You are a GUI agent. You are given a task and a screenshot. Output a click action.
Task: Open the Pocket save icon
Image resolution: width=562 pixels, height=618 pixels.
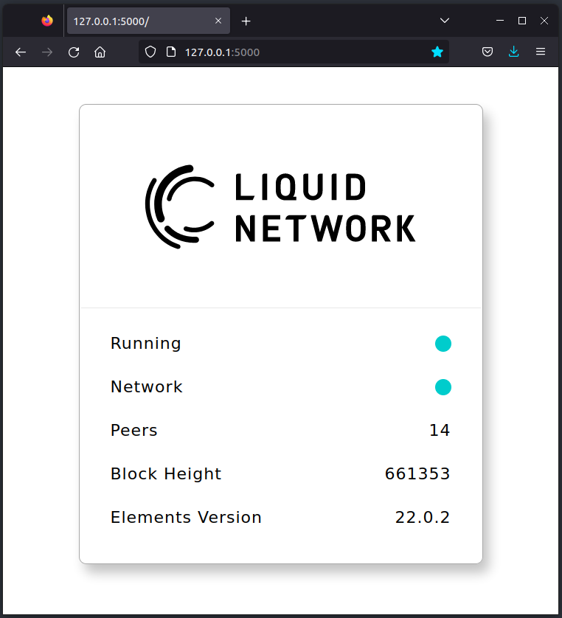[x=488, y=52]
